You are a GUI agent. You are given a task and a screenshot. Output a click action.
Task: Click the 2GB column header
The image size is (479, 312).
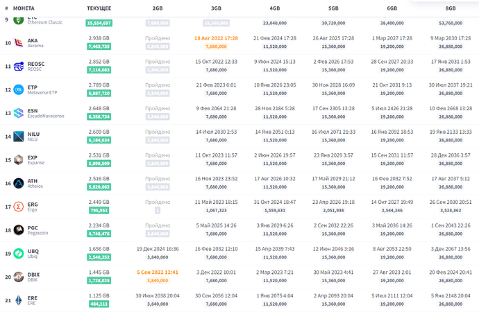coord(158,8)
